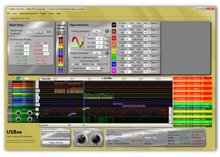This screenshot has width=220, height=157.
Task: Click the CH1 Scale input field
Action: click(x=27, y=50)
